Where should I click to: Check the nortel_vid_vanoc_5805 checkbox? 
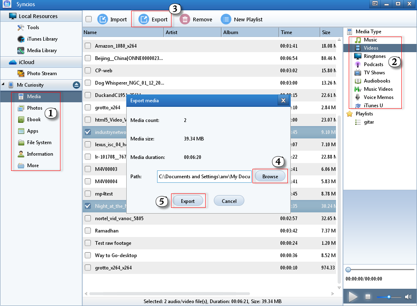pyautogui.click(x=88, y=219)
